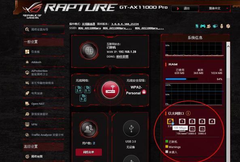240x162 pixels.
Task: Select the 2.5G WAN port icon
Action: click(x=170, y=122)
